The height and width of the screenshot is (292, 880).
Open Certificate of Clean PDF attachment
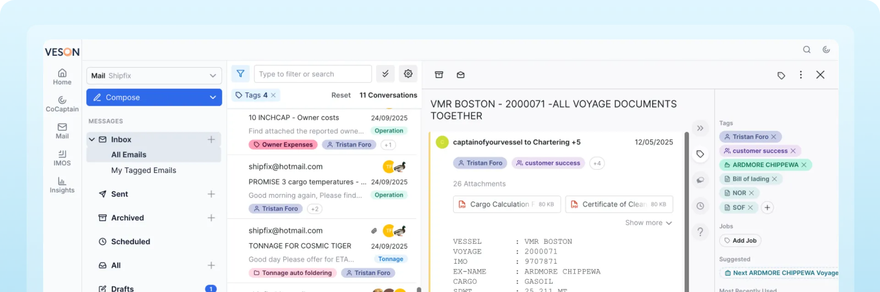(619, 204)
